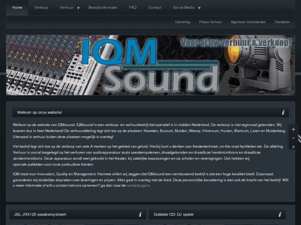The image size is (301, 225).
Task: Reset font size with equals icon
Action: coord(293,147)
